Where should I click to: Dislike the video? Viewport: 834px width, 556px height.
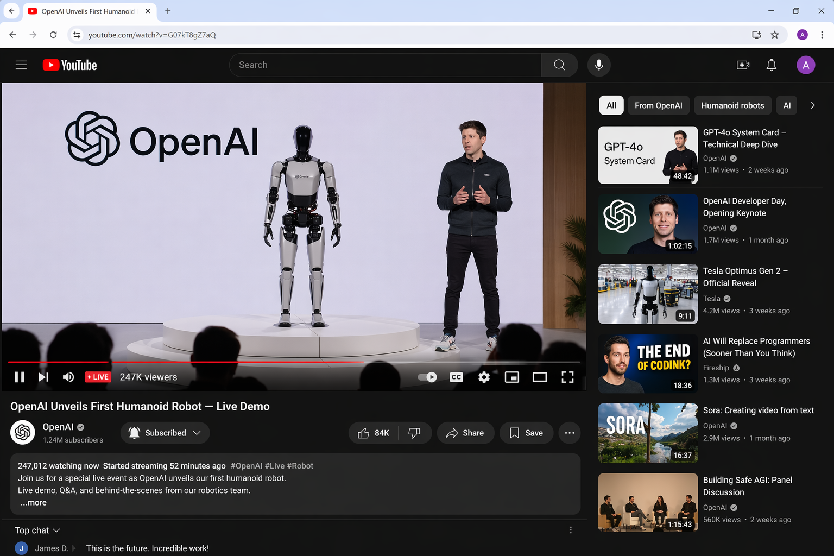coord(414,433)
